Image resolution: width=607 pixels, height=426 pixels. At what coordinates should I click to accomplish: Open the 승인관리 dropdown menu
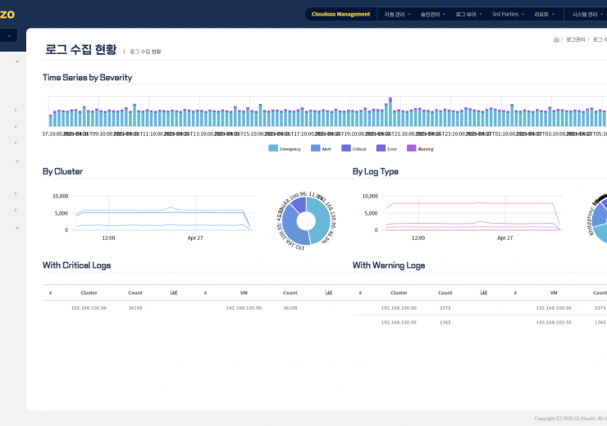(x=432, y=14)
